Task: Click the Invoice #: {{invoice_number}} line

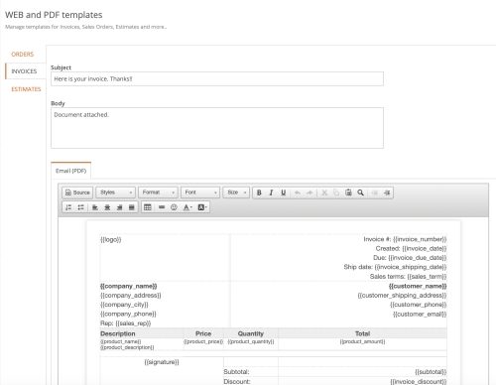Action: click(405, 239)
